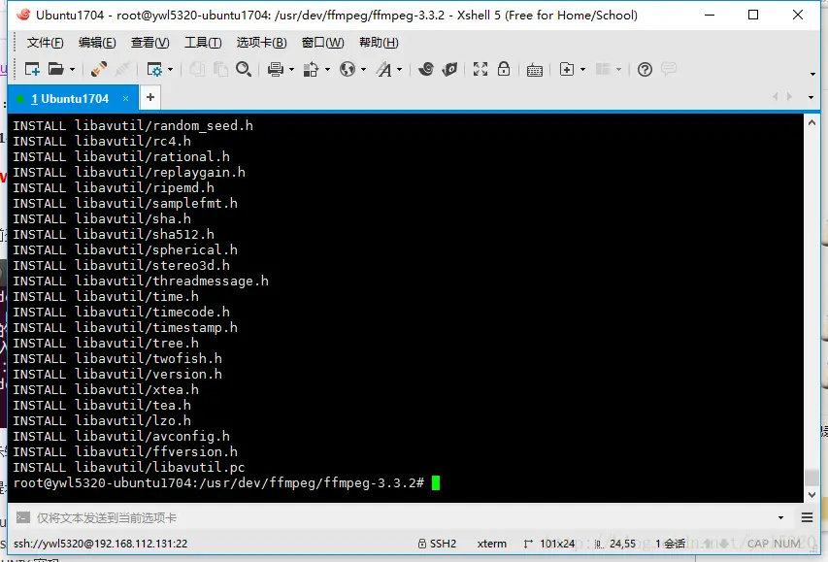Image resolution: width=828 pixels, height=562 pixels.
Task: Open the 查看(V) menu
Action: [149, 43]
